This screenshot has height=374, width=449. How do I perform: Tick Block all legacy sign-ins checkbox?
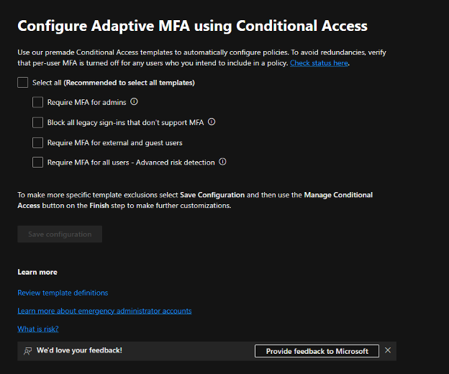click(38, 122)
